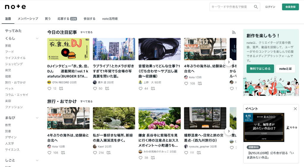Bookmark Kota's article in the 今日の注目記事 row
304x167 pixels.
(x=200, y=84)
